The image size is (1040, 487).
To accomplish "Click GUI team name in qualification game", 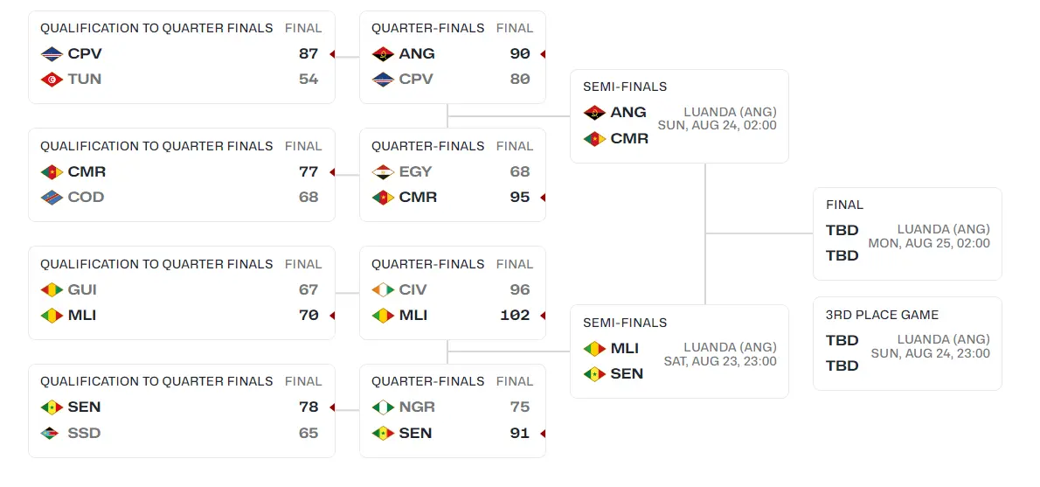I will [x=82, y=290].
